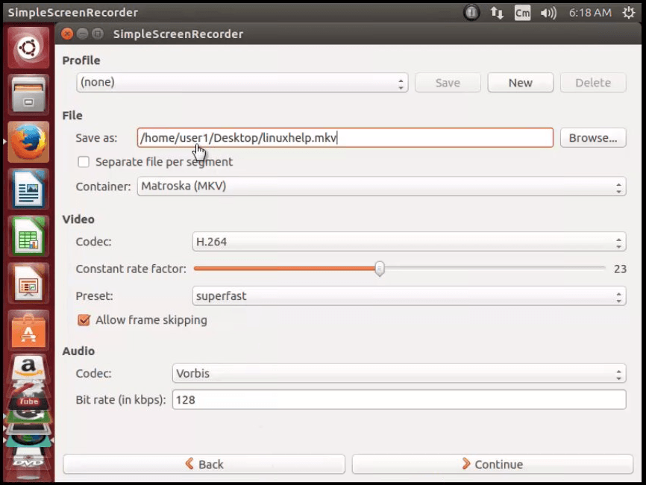
Task: Click the Browse... button
Action: pyautogui.click(x=593, y=137)
